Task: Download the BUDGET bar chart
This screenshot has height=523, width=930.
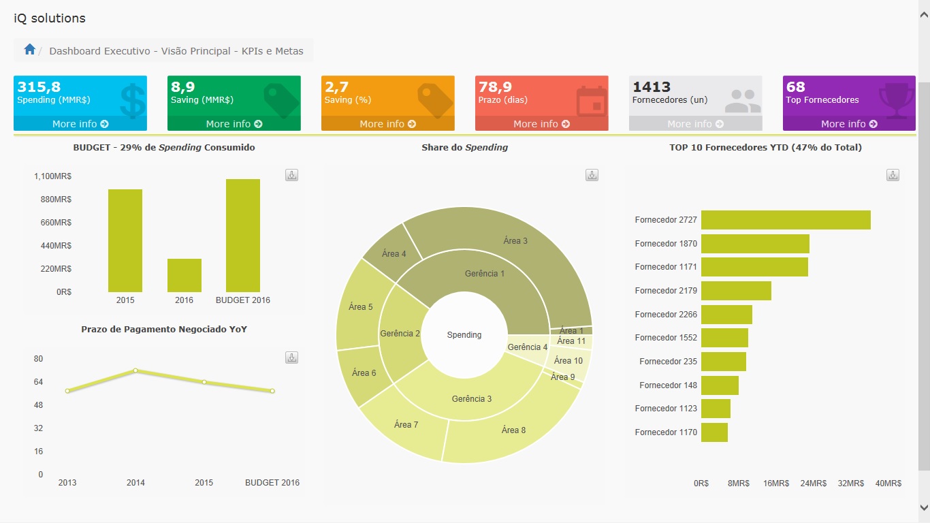Action: [x=291, y=175]
